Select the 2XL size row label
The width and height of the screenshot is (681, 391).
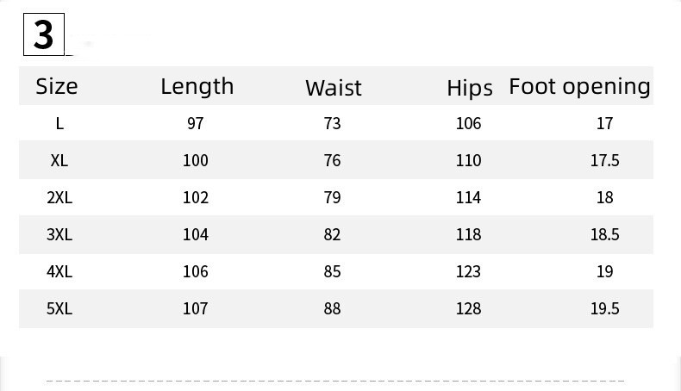pyautogui.click(x=59, y=197)
